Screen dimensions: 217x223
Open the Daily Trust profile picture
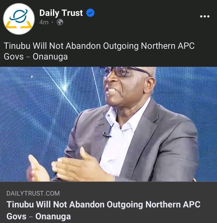pos(19,19)
